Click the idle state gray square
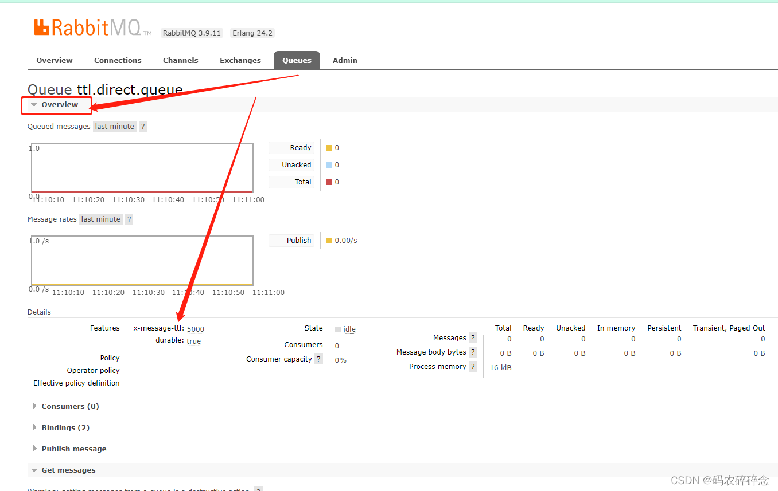The width and height of the screenshot is (778, 491). pos(338,329)
